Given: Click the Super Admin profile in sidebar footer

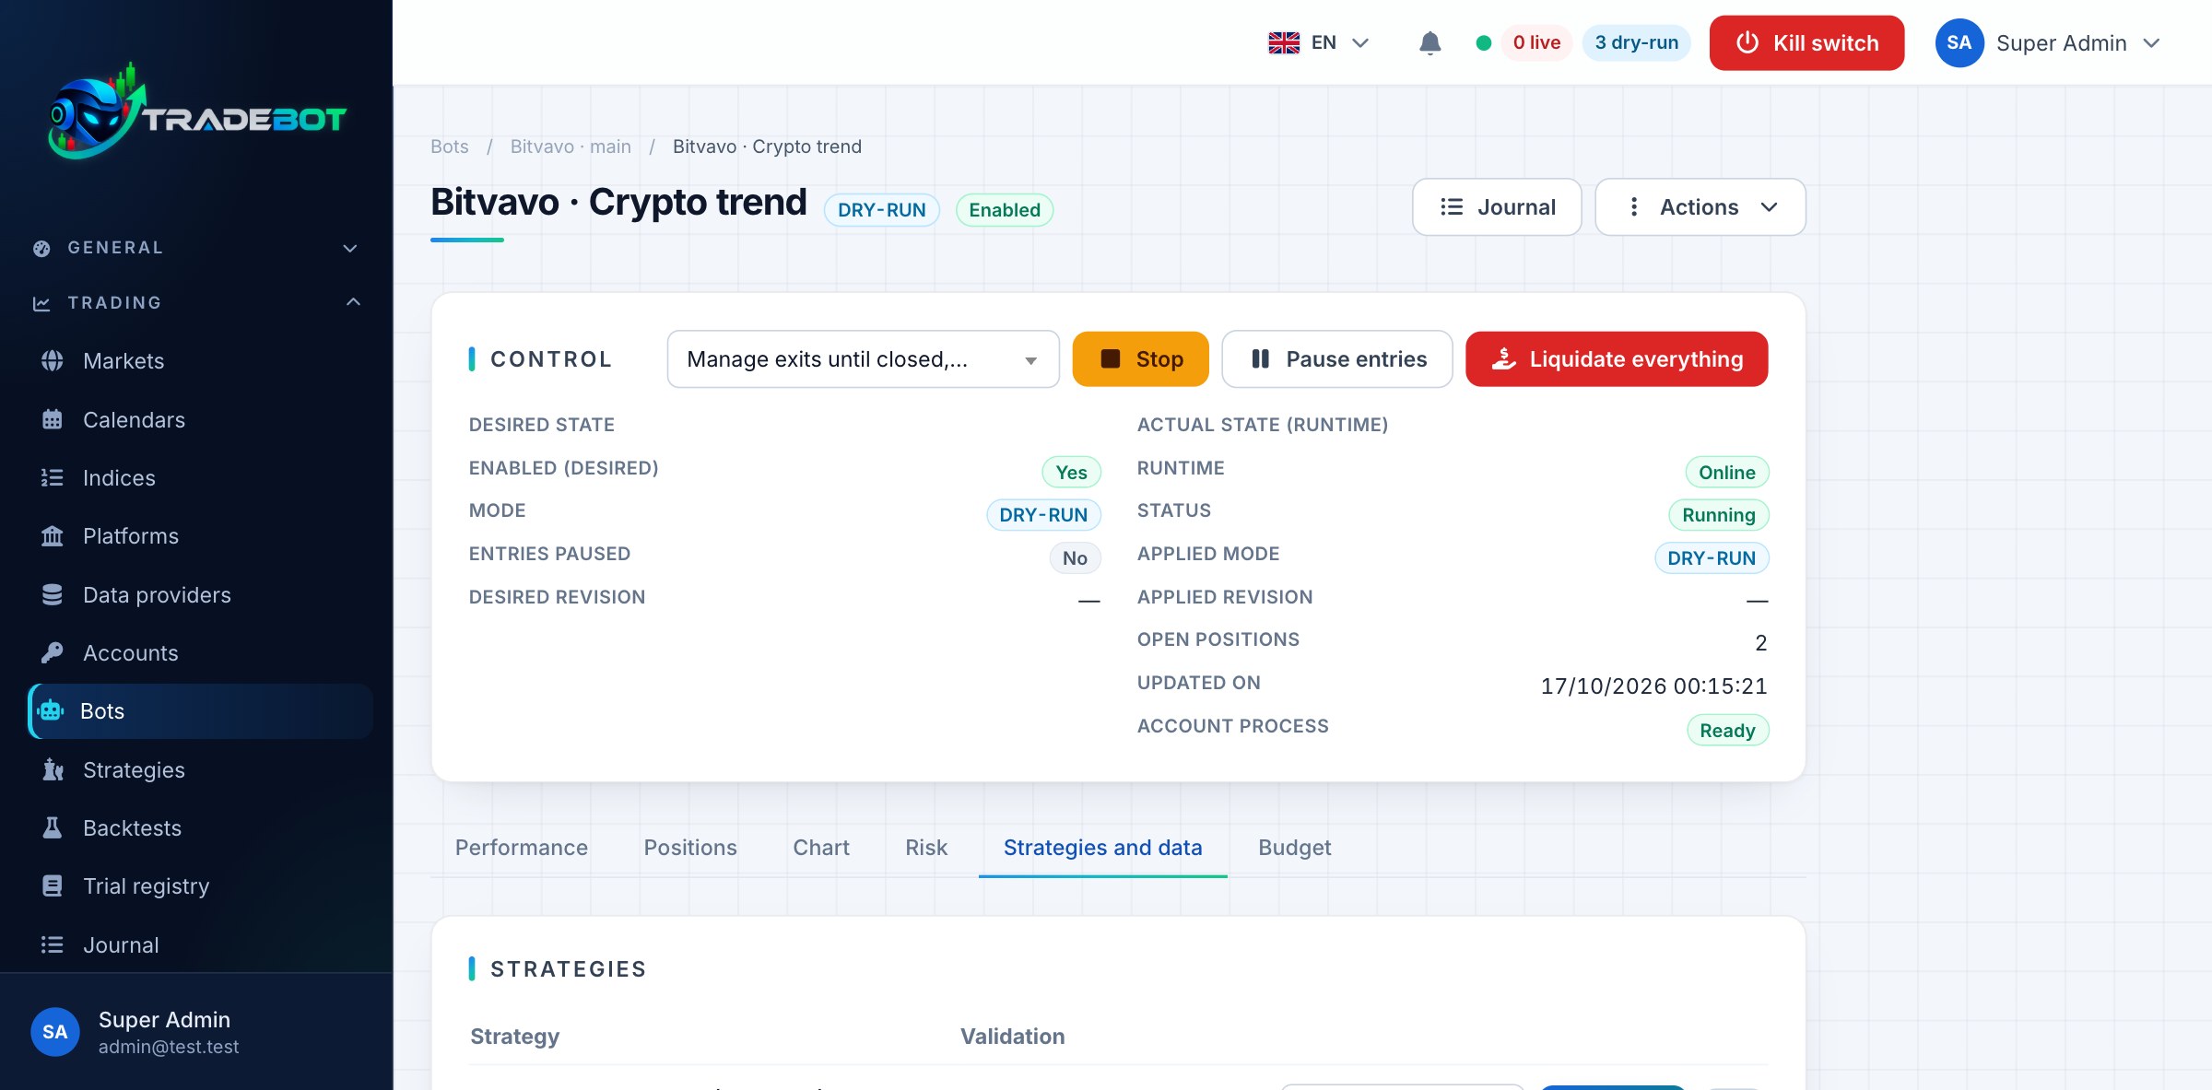Looking at the screenshot, I should click(x=196, y=1032).
